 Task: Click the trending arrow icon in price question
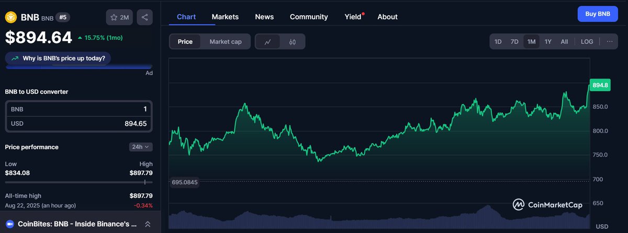pos(15,58)
